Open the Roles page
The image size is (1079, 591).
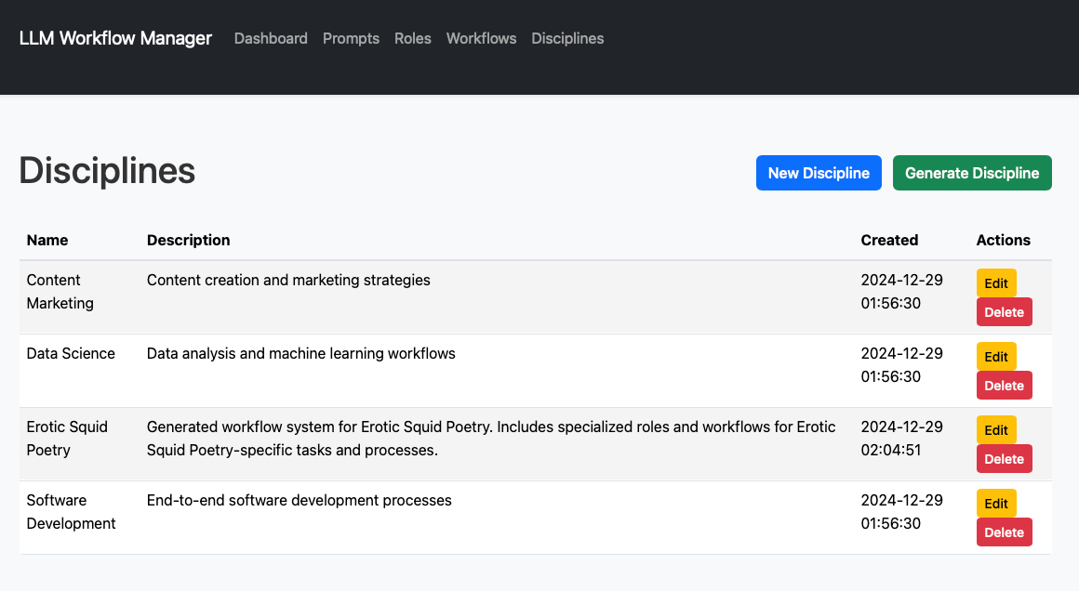tap(412, 38)
